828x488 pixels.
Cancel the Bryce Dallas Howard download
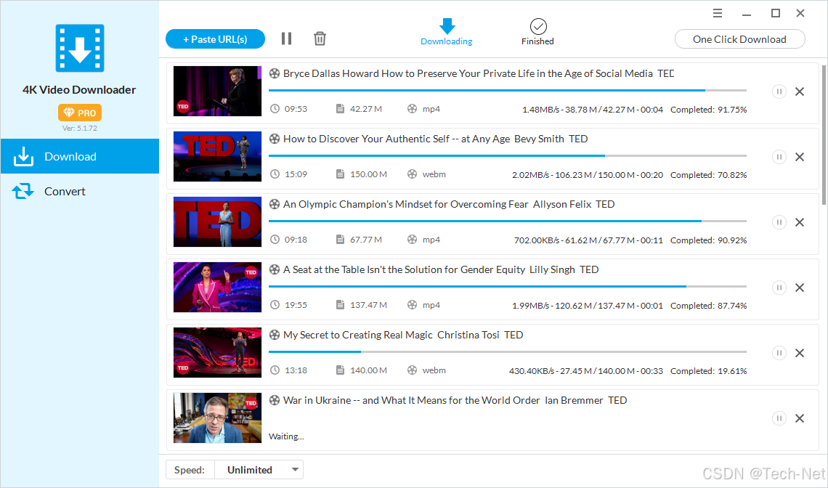[x=800, y=91]
